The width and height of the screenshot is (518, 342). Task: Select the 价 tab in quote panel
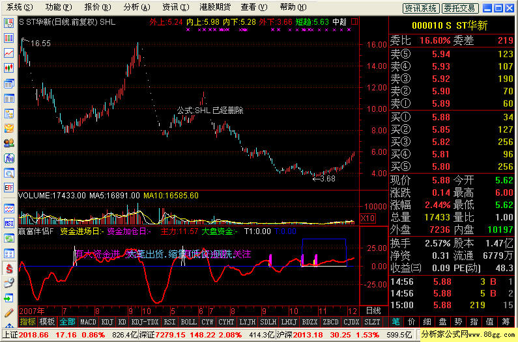pyautogui.click(x=411, y=322)
